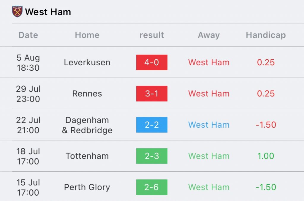Sort by the result column header

[152, 35]
